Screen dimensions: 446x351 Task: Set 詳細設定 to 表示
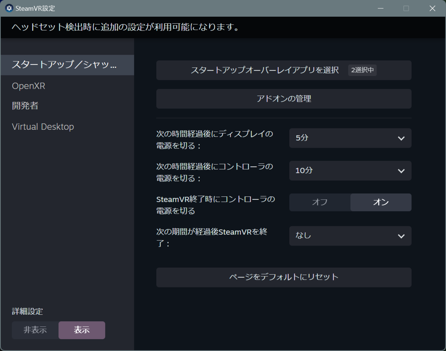coord(82,330)
